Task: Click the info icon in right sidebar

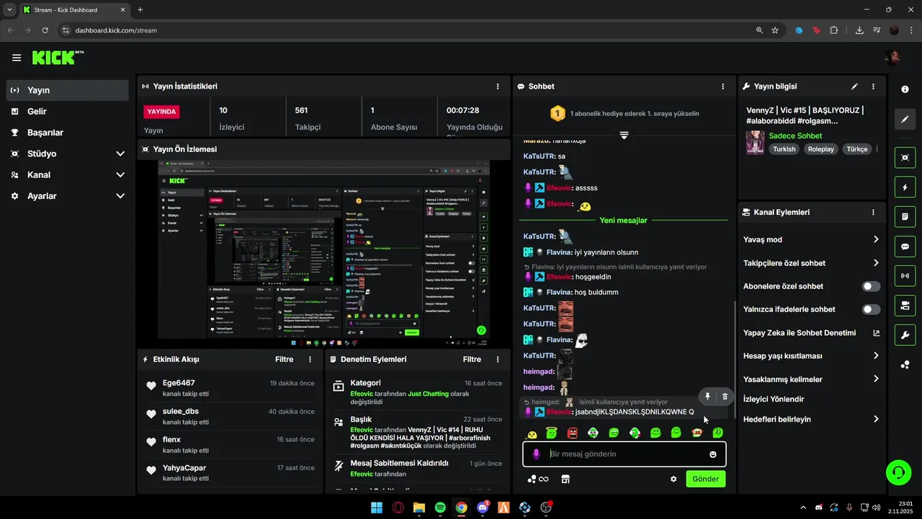Action: click(x=905, y=89)
